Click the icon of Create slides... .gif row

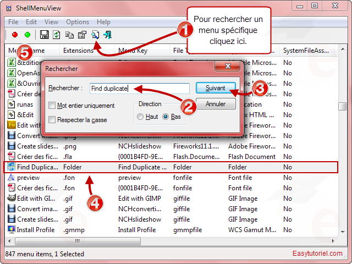(11, 219)
